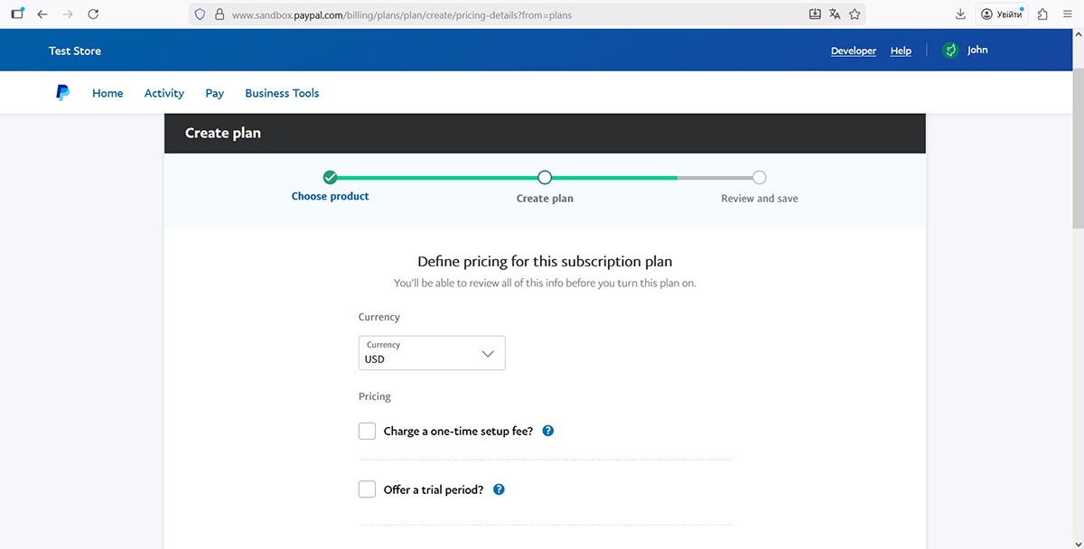
Task: Open the Activity menu item
Action: pyautogui.click(x=164, y=93)
